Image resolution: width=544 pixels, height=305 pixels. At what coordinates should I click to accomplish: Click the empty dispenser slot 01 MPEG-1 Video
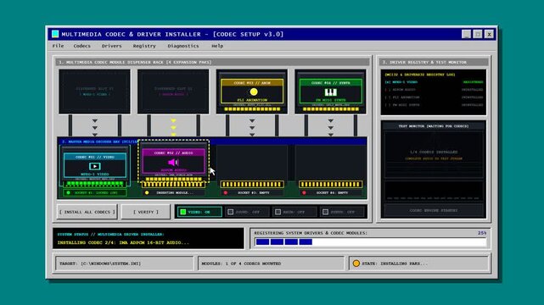(x=95, y=91)
